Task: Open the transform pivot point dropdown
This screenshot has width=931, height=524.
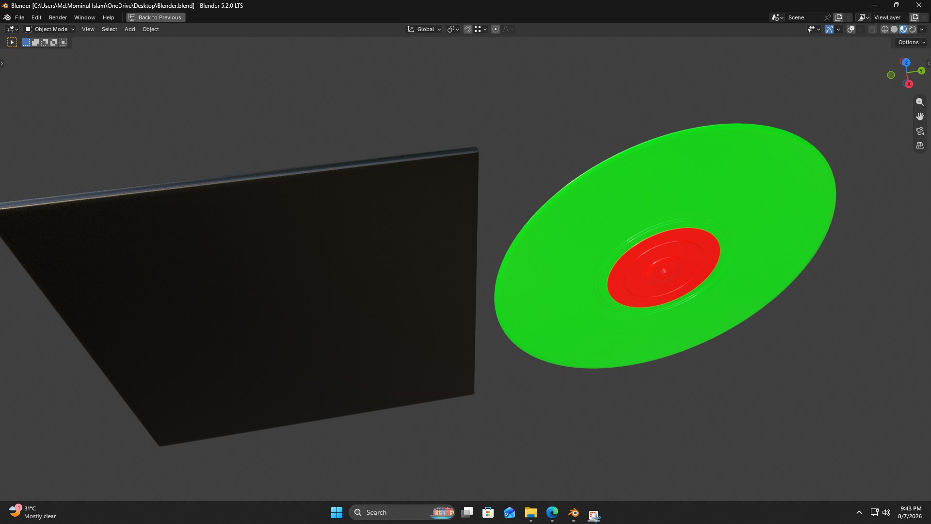Action: 453,30
